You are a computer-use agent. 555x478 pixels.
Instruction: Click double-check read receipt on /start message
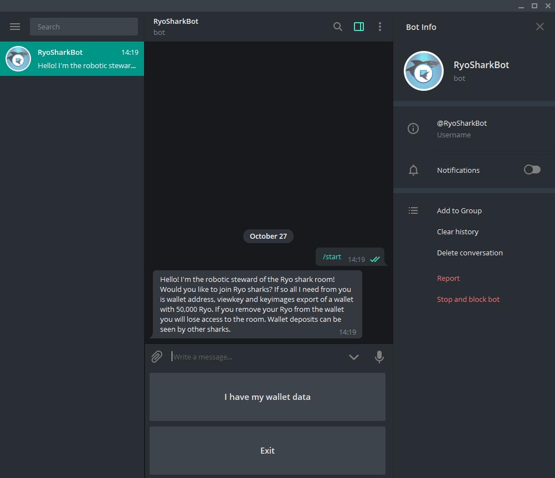pos(375,260)
